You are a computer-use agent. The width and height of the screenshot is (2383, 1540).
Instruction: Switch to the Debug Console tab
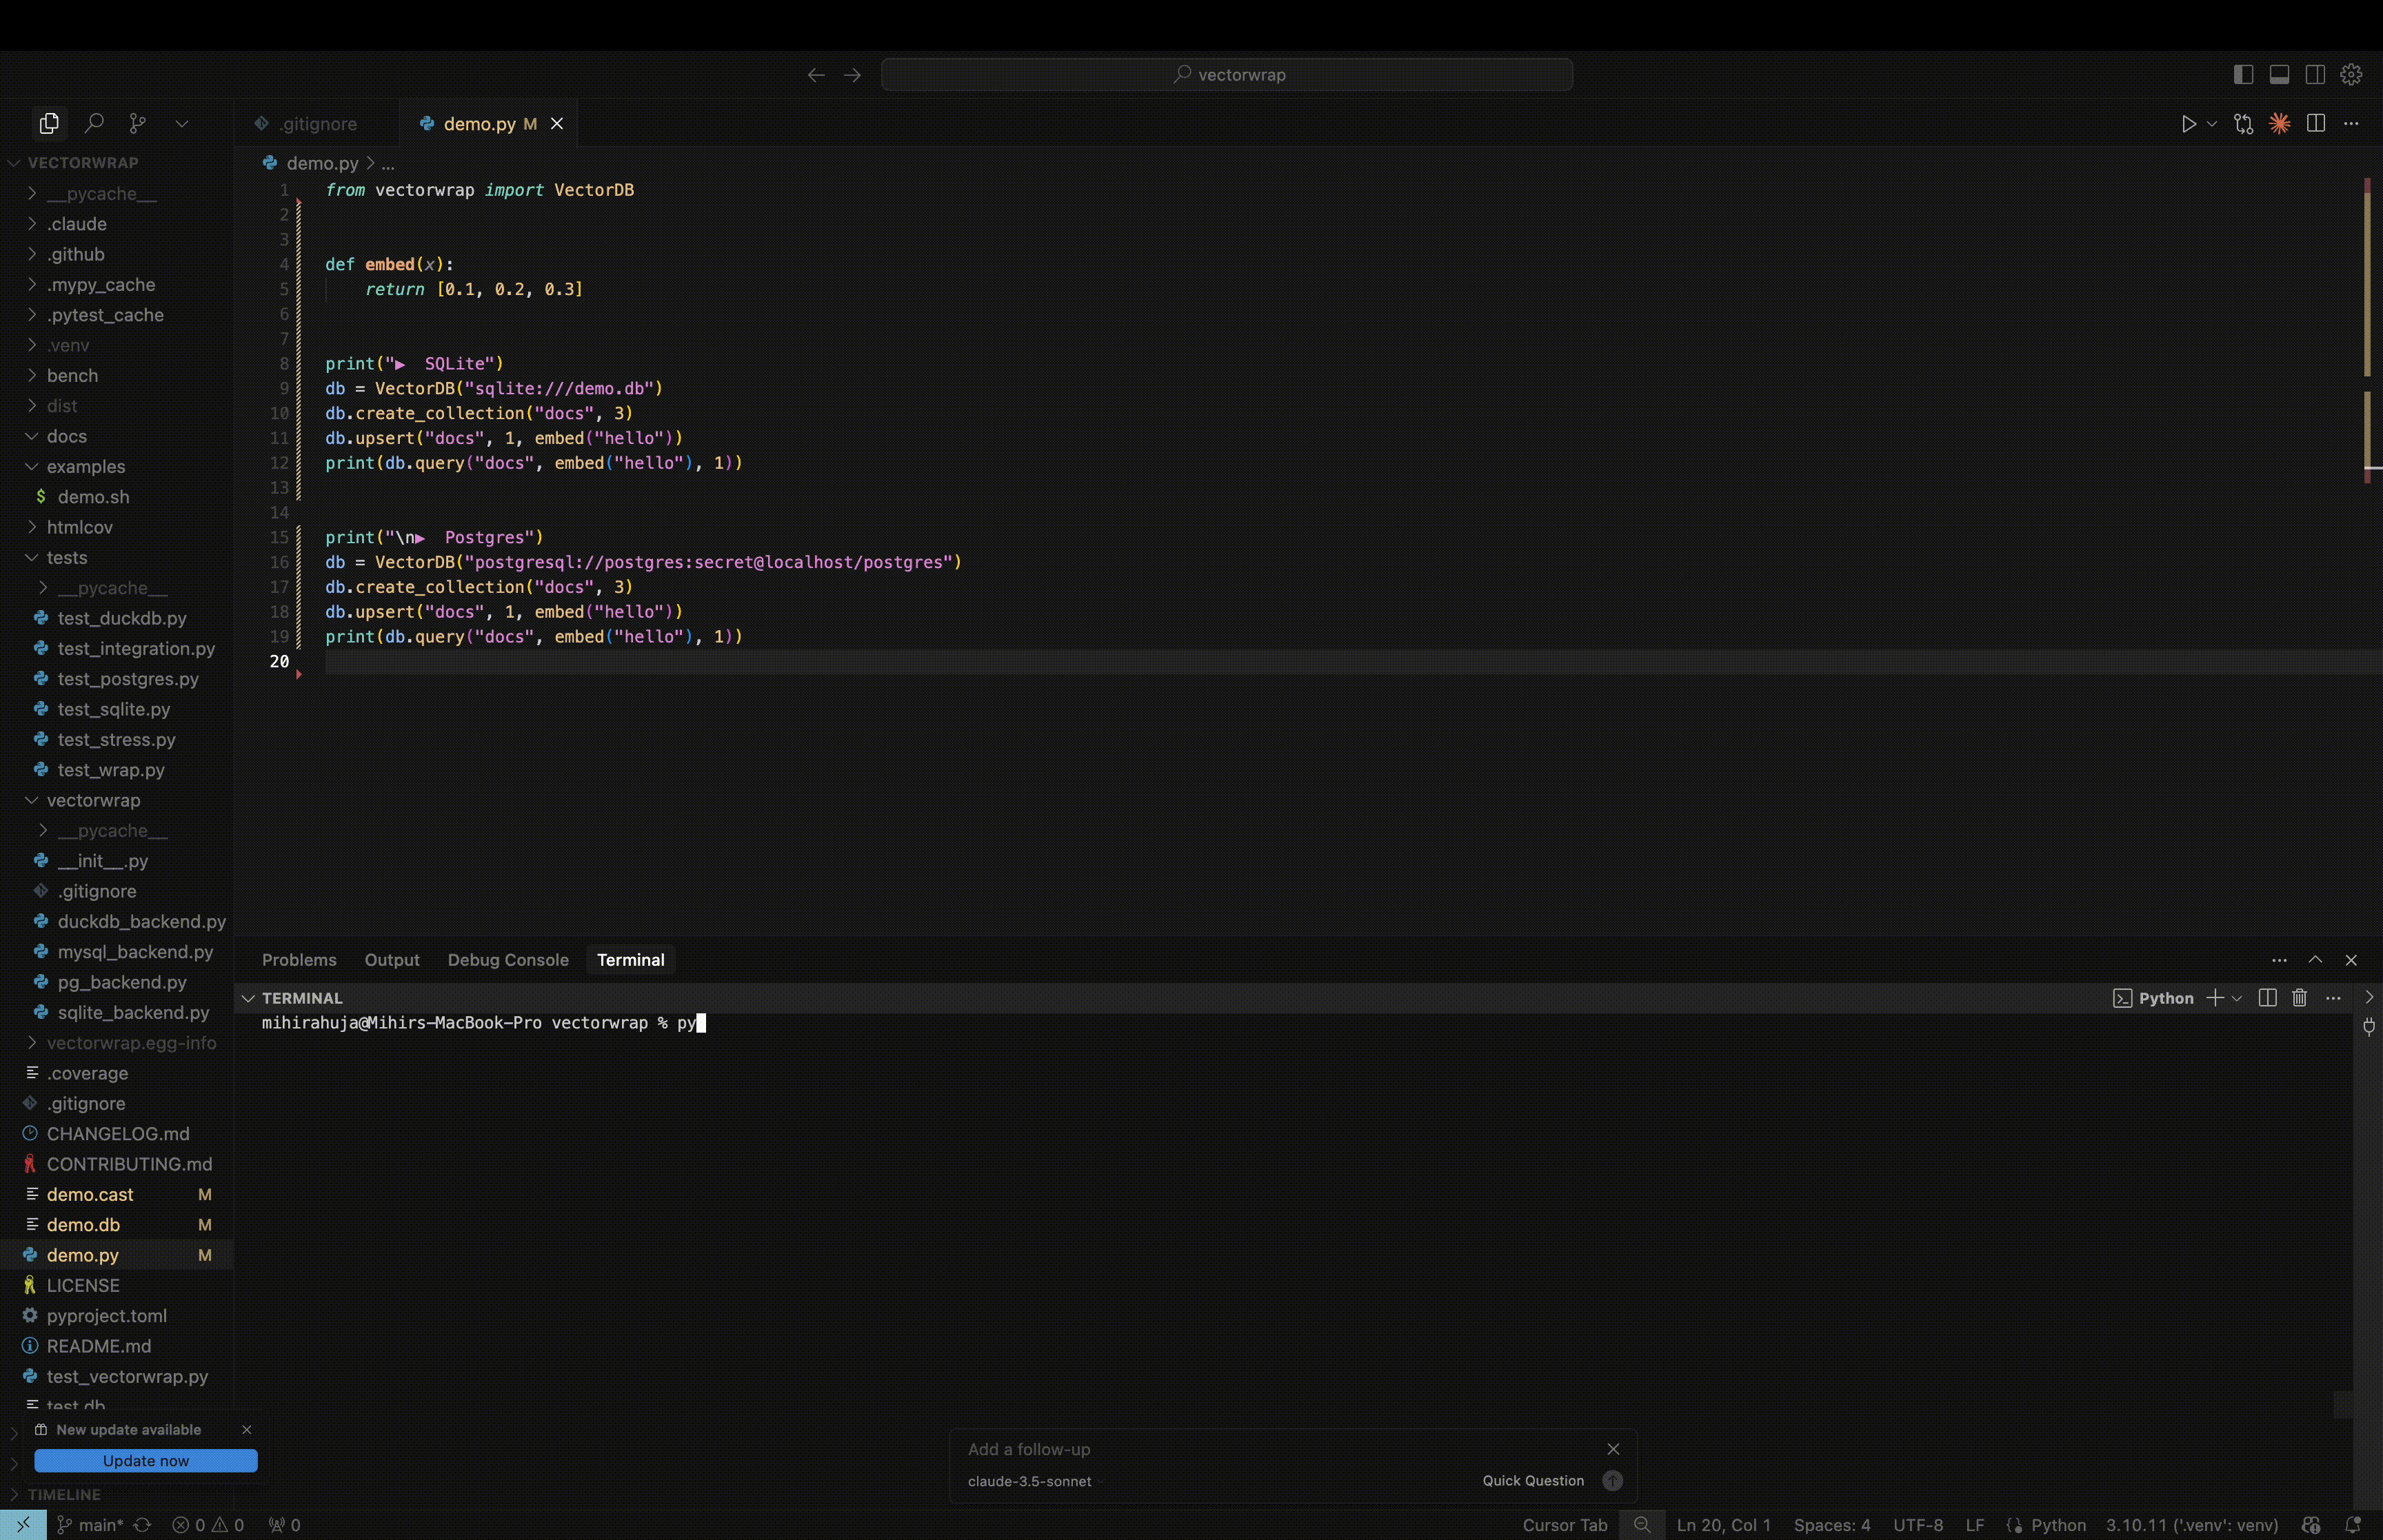tap(508, 960)
